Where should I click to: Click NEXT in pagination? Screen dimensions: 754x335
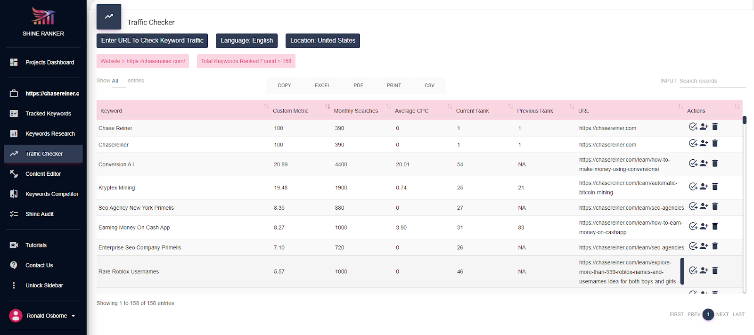[722, 314]
